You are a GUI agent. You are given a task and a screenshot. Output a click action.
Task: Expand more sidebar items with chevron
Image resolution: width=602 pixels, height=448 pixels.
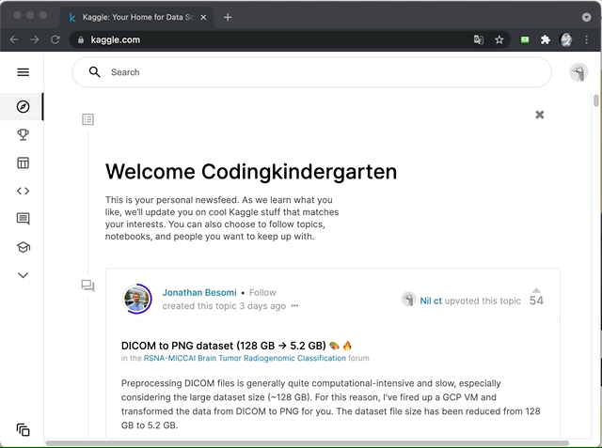point(23,275)
